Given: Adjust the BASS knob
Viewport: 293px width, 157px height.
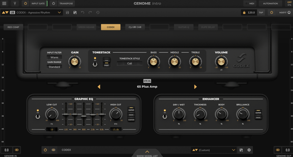Looking at the screenshot, I should 153,62.
